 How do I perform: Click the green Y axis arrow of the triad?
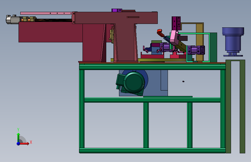point(19,137)
